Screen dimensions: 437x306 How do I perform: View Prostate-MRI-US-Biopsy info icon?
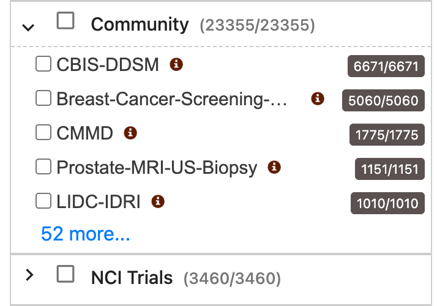click(274, 167)
